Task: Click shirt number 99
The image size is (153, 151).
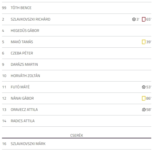Action: [x=4, y=8]
